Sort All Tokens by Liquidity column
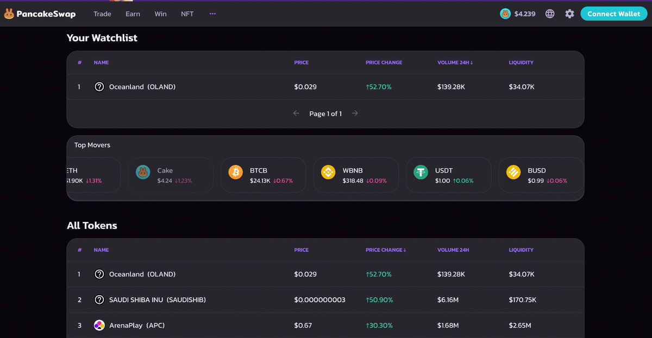This screenshot has width=652, height=338. coord(521,250)
